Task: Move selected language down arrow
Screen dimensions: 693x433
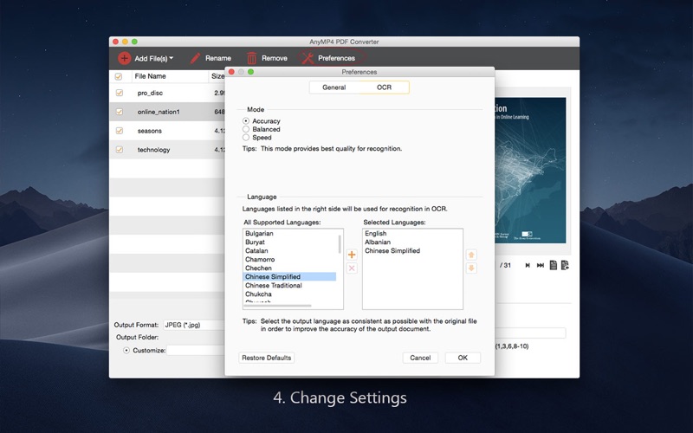Action: (471, 268)
